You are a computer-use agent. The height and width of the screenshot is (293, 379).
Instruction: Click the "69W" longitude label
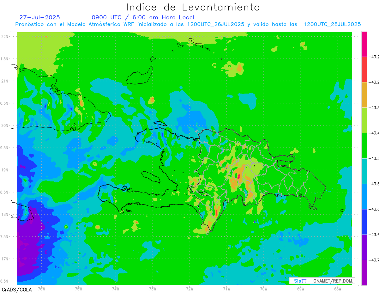301,288
